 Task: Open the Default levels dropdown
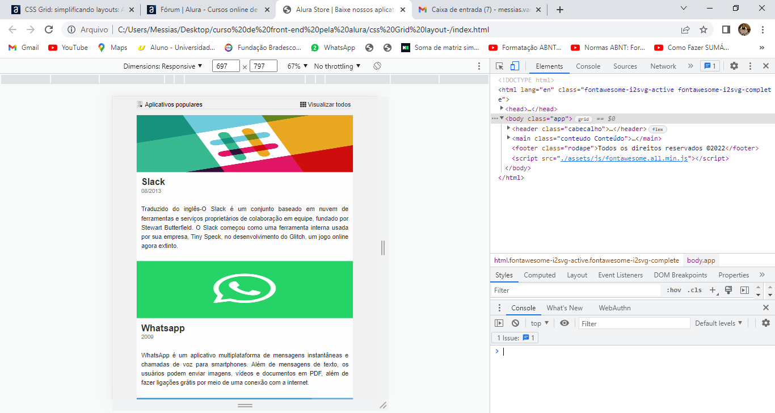(719, 323)
